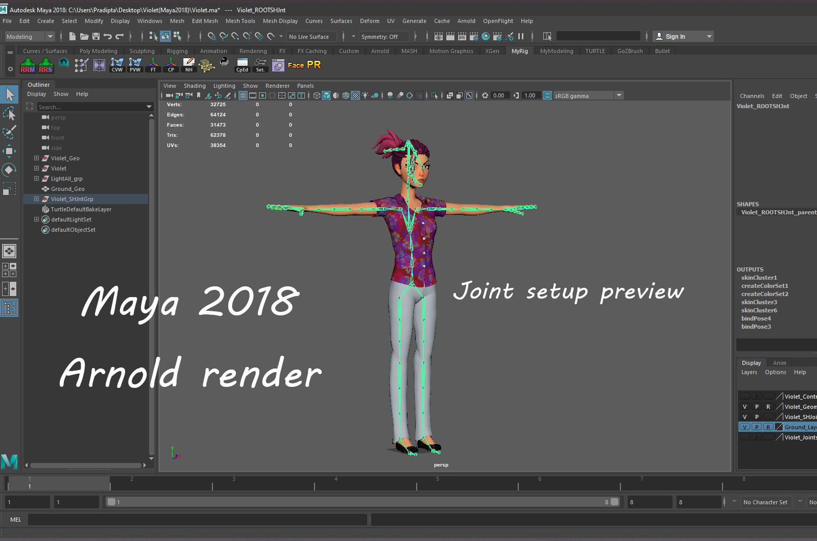Toggle color management ON button
The width and height of the screenshot is (817, 541).
(x=547, y=95)
